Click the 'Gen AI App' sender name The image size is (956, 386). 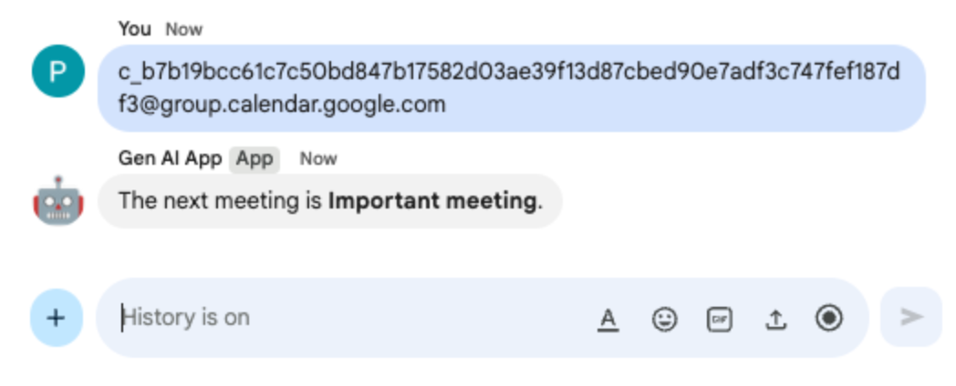pyautogui.click(x=170, y=158)
